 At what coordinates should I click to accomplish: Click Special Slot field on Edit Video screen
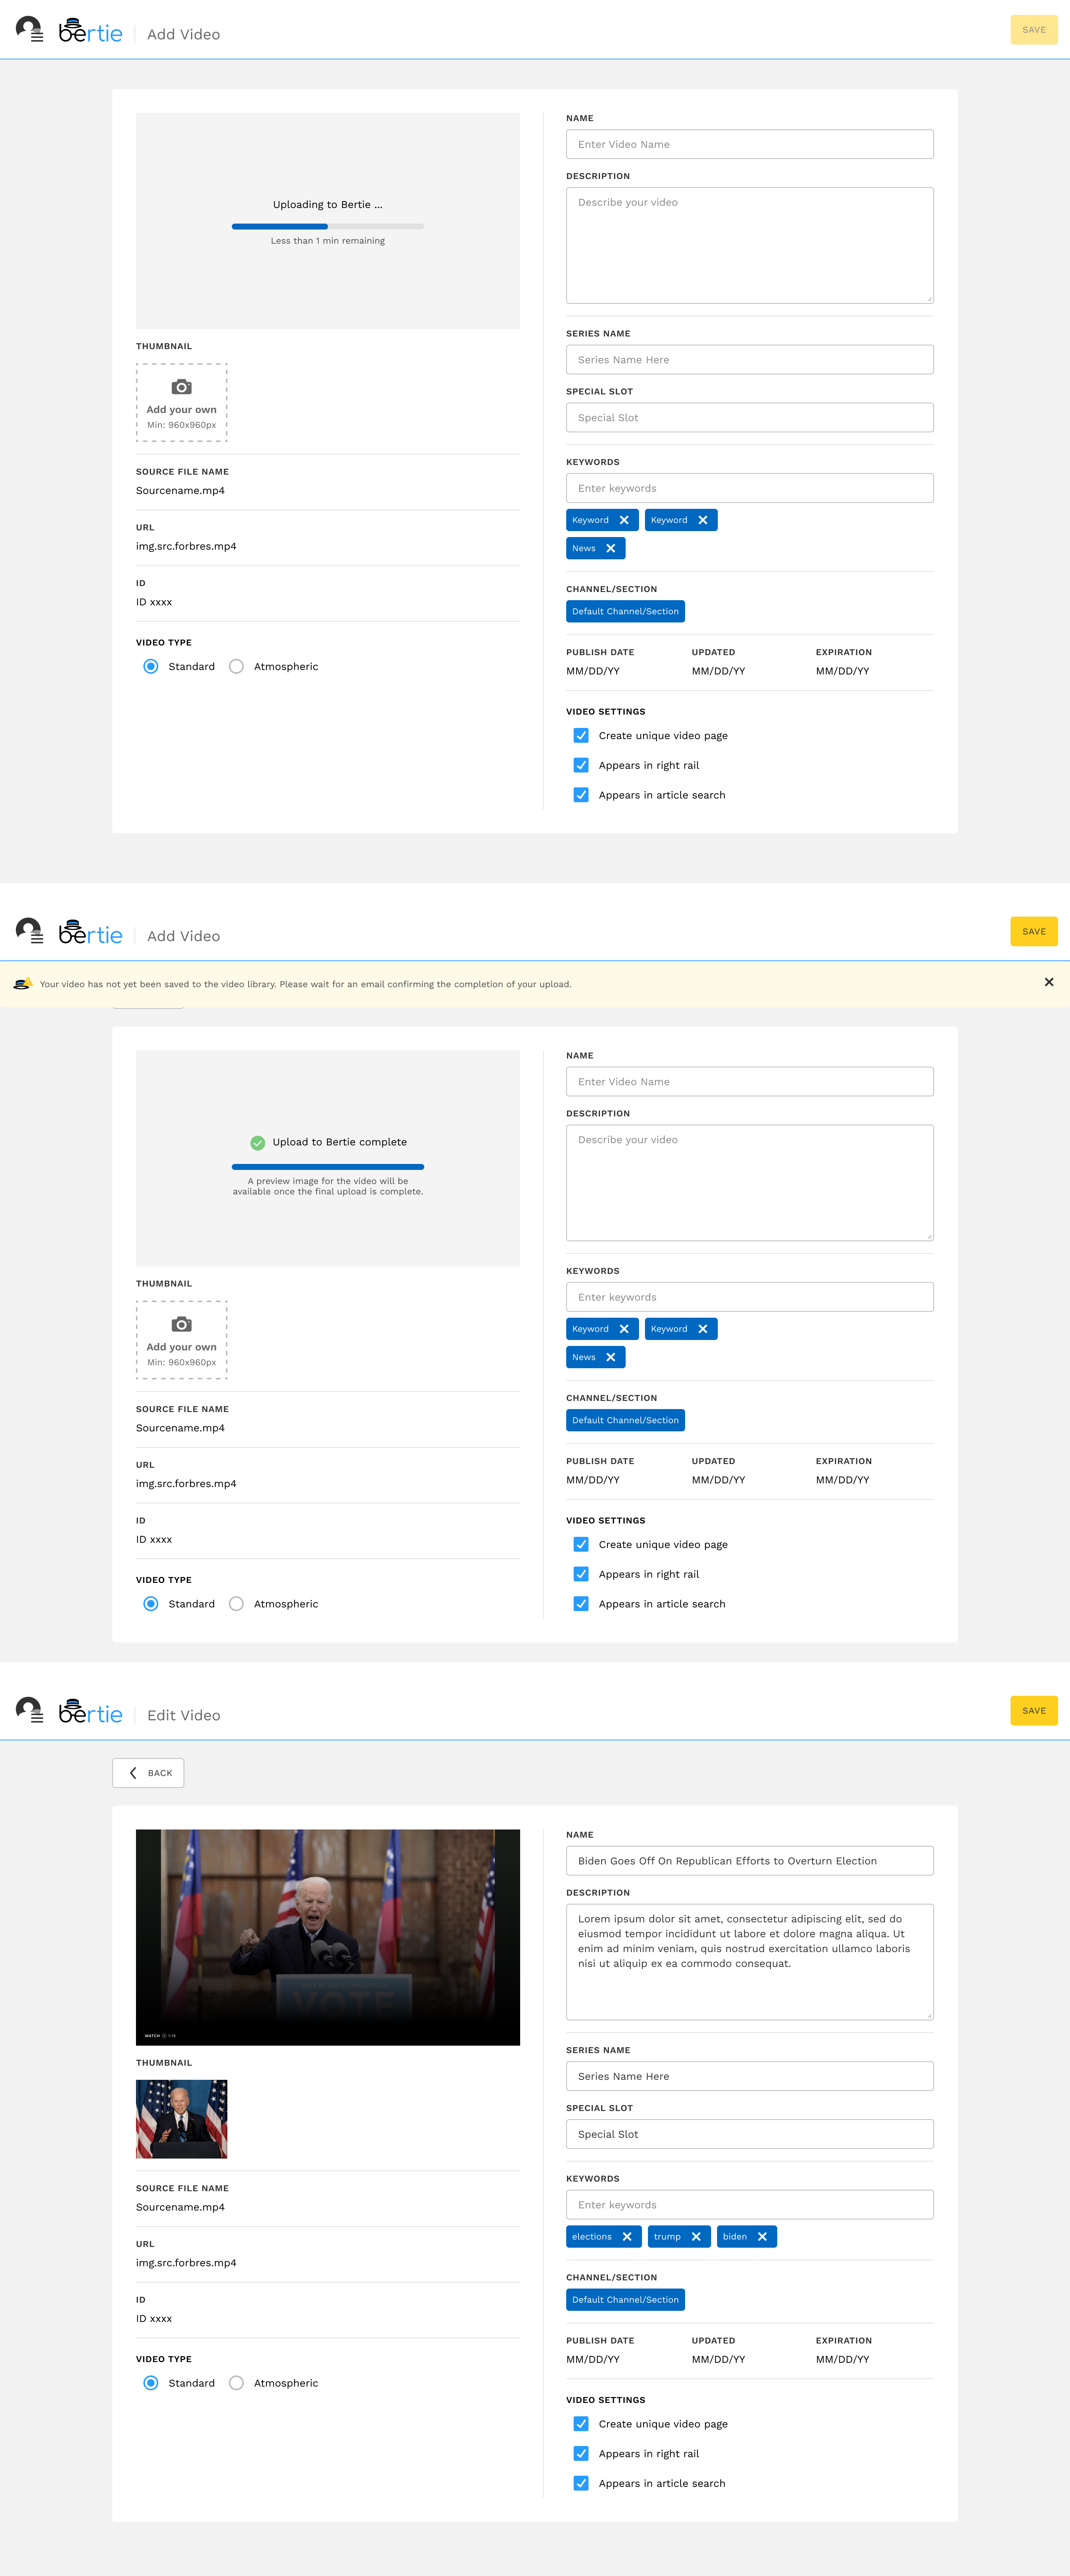pyautogui.click(x=750, y=2134)
